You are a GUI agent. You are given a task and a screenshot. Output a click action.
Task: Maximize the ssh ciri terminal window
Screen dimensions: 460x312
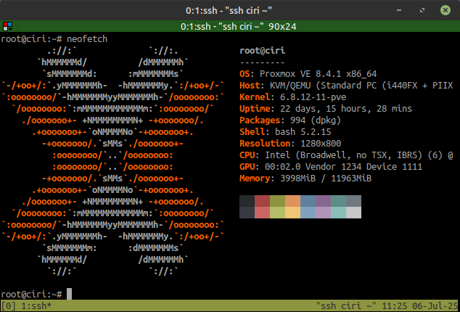(422, 10)
